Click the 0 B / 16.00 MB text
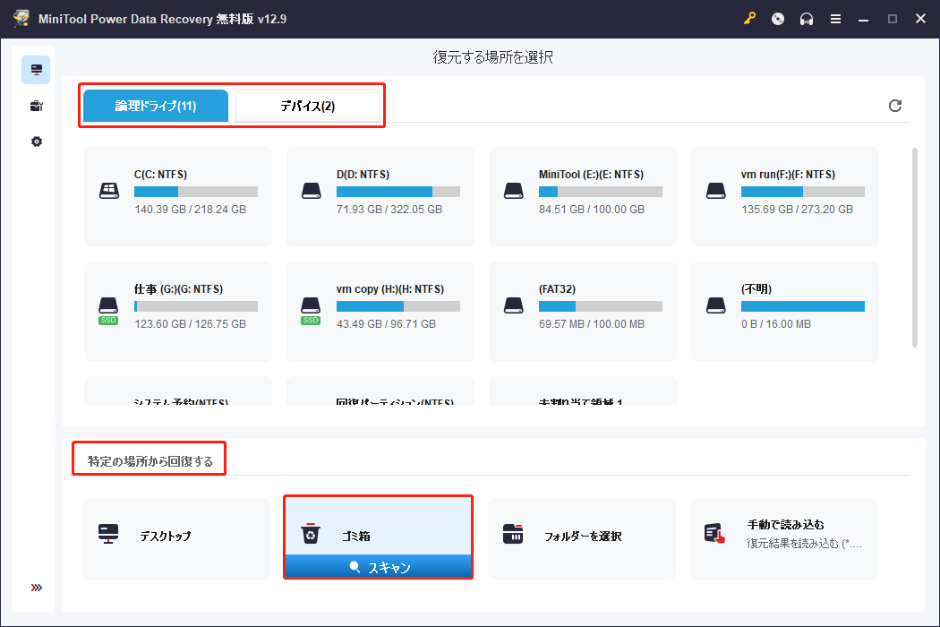The width and height of the screenshot is (940, 627). tap(776, 324)
